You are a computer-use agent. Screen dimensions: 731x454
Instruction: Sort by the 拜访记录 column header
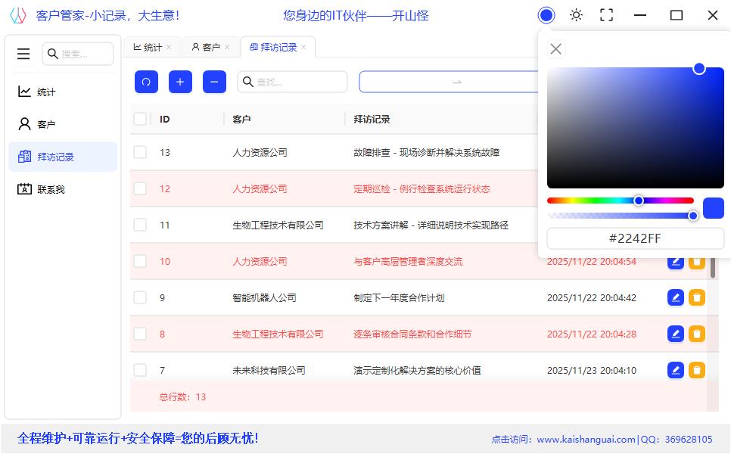coord(372,120)
